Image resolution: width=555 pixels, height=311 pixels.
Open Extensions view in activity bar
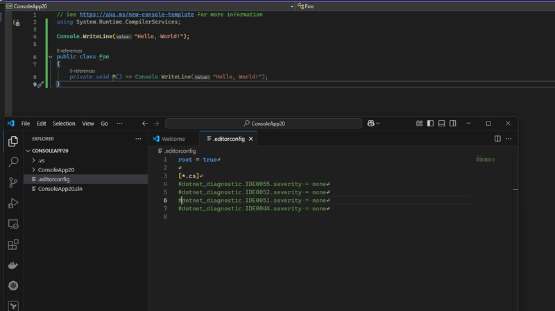(x=13, y=245)
